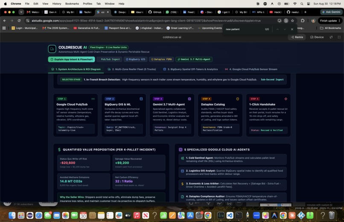
Task: Click the Device preview button
Action: [317, 37]
